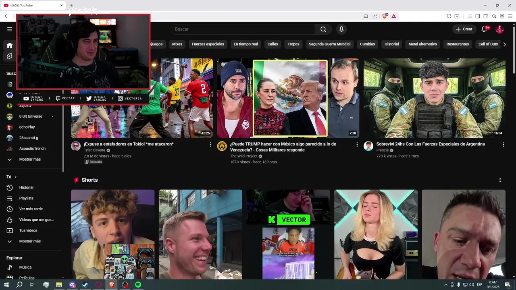This screenshot has height=290, width=516.
Task: Open the notifications bell
Action: pos(485,29)
